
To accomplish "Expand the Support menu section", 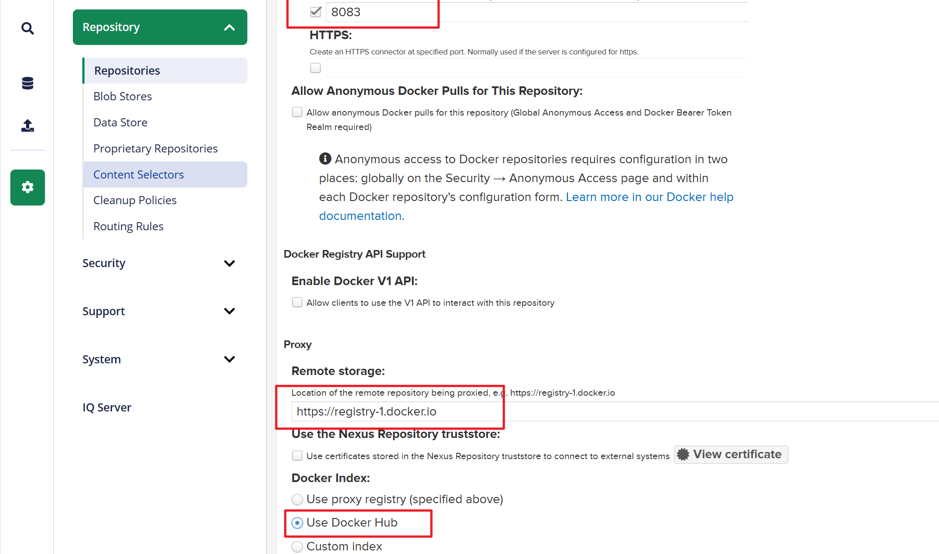I will coord(229,311).
